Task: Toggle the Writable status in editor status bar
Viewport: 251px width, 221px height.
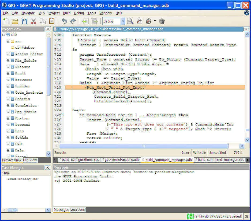Action: coord(199,153)
